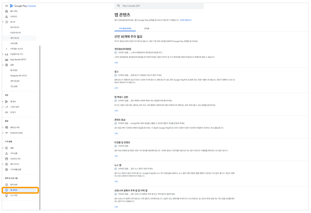This screenshot has height=213, width=311.
Task: Expand the 사전 출시 보고서 tree item
Action: pos(6,49)
